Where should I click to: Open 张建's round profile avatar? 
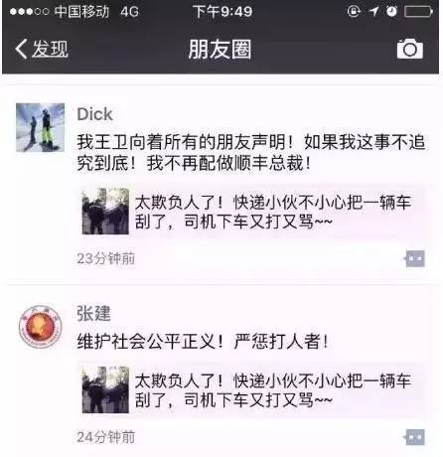pos(40,327)
